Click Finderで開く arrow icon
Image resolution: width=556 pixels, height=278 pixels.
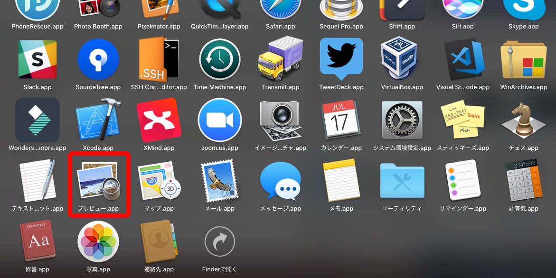(219, 241)
